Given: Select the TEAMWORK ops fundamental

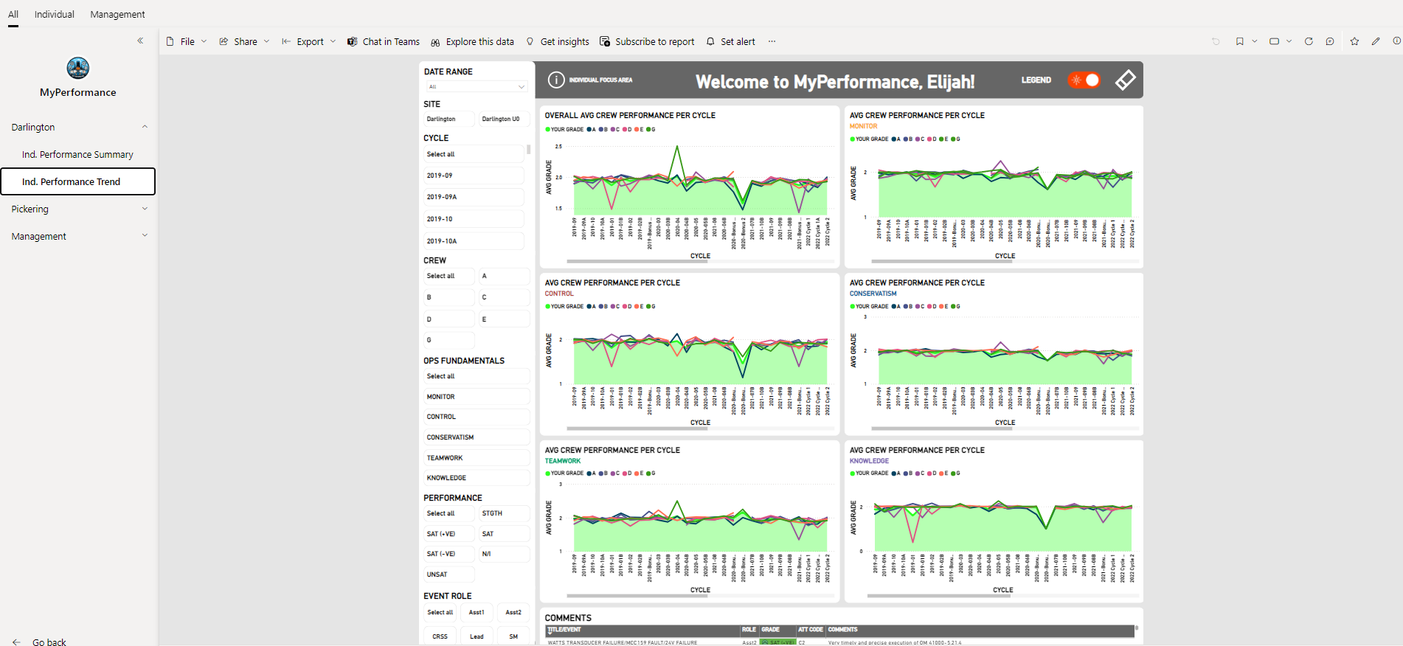Looking at the screenshot, I should pos(477,458).
